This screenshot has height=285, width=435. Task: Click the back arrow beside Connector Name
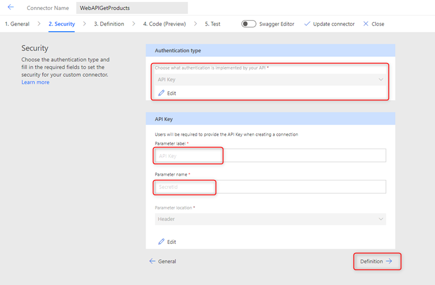(x=11, y=7)
